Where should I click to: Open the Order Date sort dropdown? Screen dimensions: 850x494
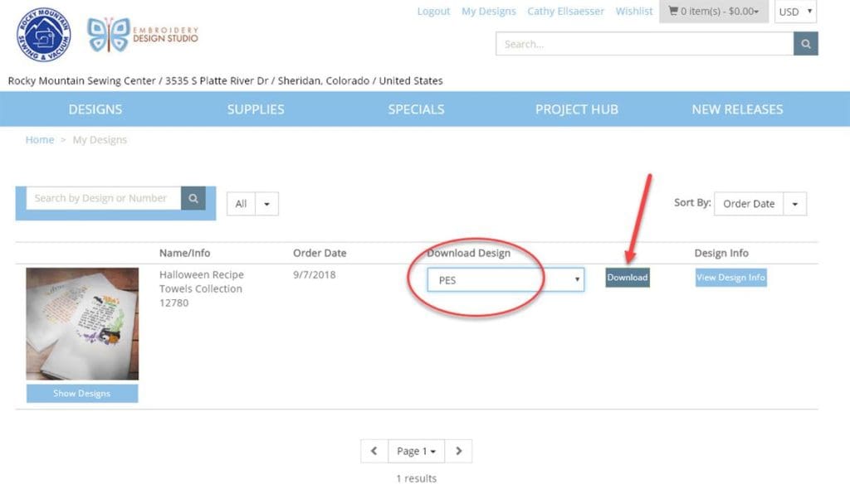click(x=759, y=203)
